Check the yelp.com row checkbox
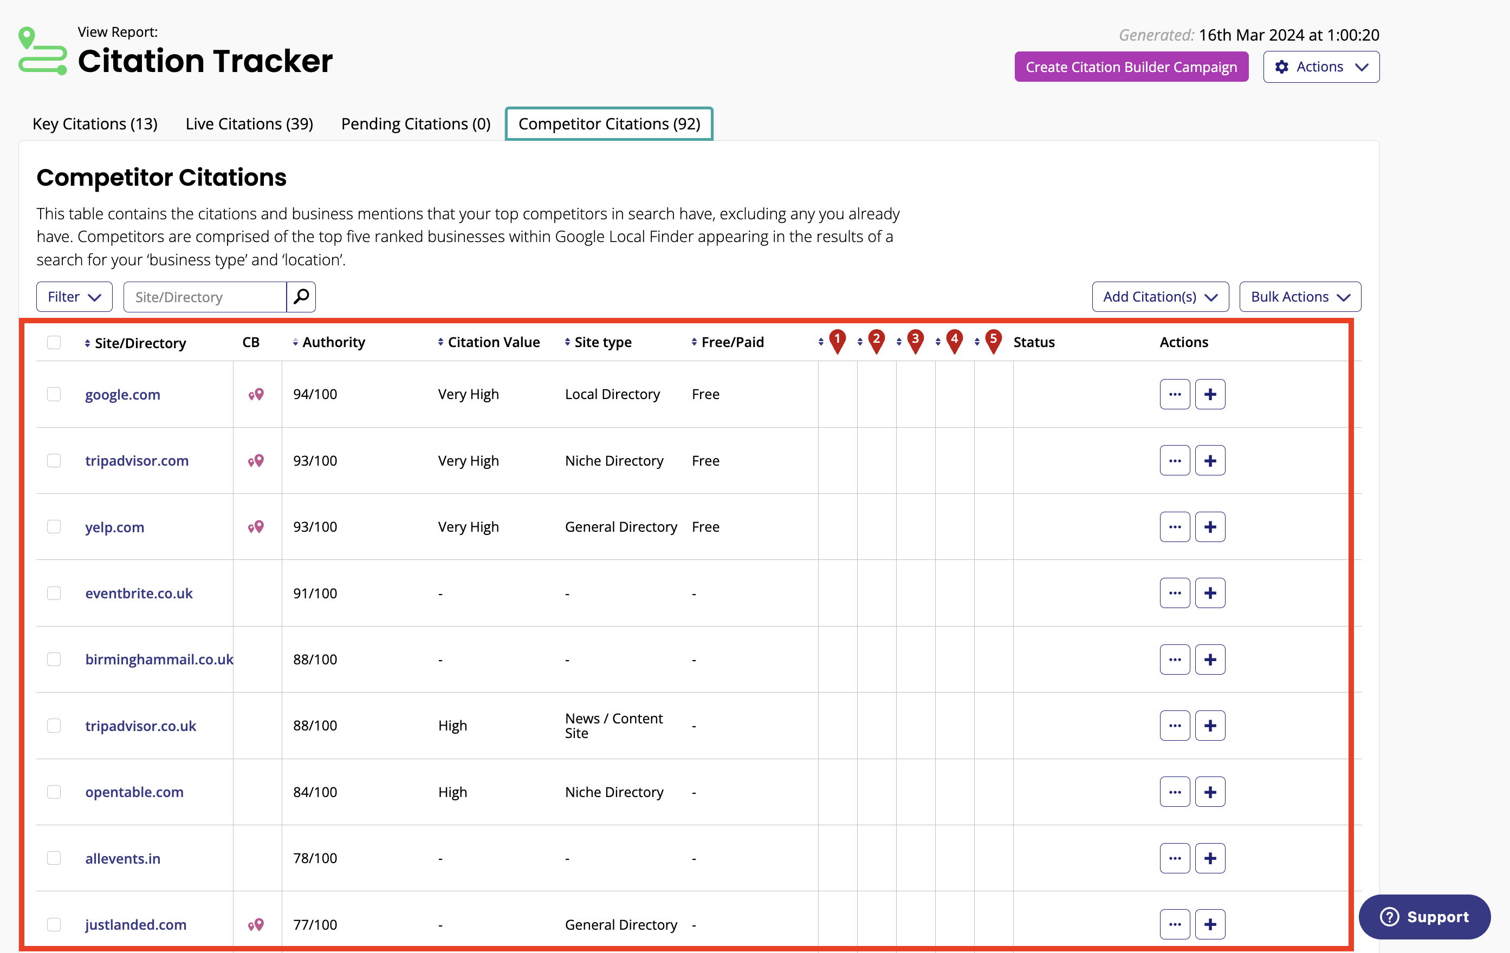Screen dimensions: 1510x953 tap(54, 527)
